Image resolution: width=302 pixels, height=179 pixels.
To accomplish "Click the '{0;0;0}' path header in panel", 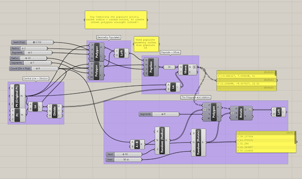I will pos(246,72).
